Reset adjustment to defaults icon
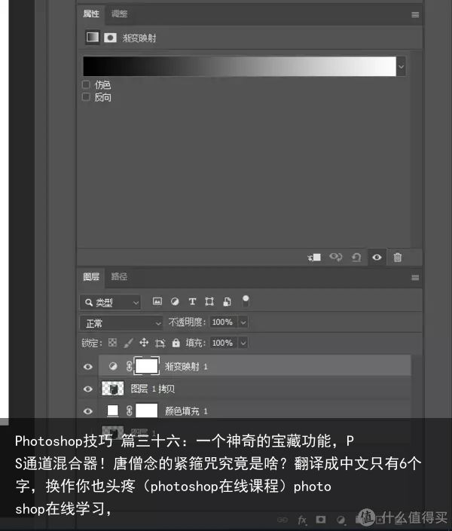The width and height of the screenshot is (452, 531). coord(356,258)
